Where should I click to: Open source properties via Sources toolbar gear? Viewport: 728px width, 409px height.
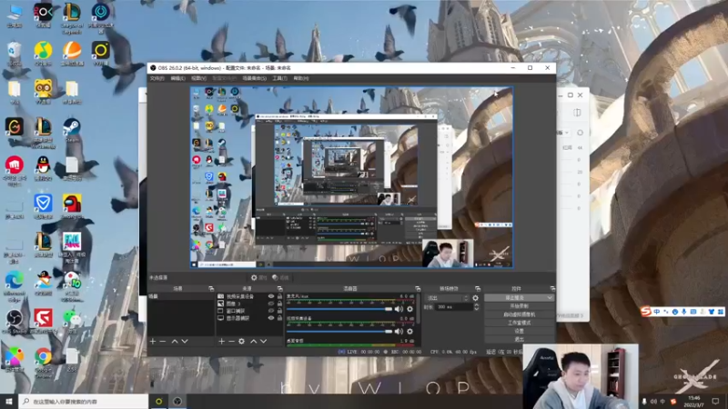click(x=241, y=342)
